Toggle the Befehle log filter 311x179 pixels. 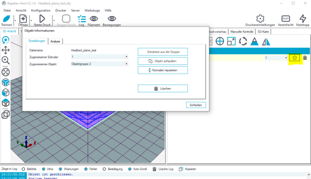[x=24, y=169]
